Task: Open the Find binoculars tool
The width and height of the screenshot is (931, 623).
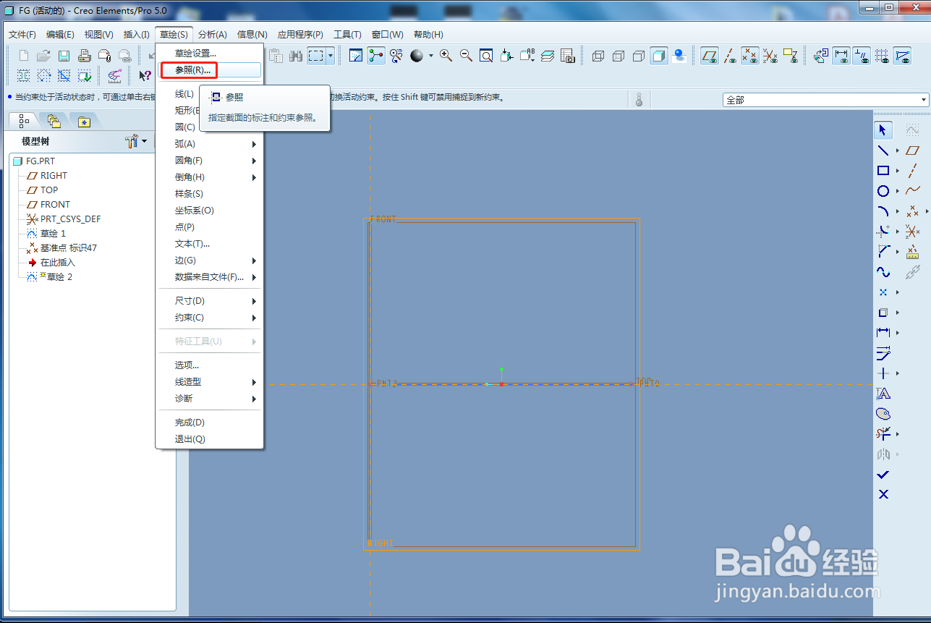Action: coord(295,56)
